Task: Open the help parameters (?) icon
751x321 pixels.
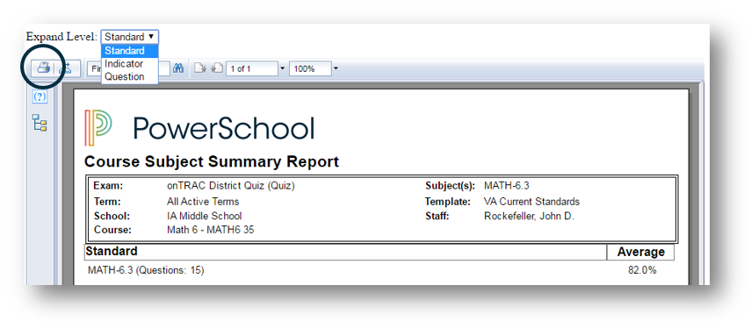Action: pos(40,96)
